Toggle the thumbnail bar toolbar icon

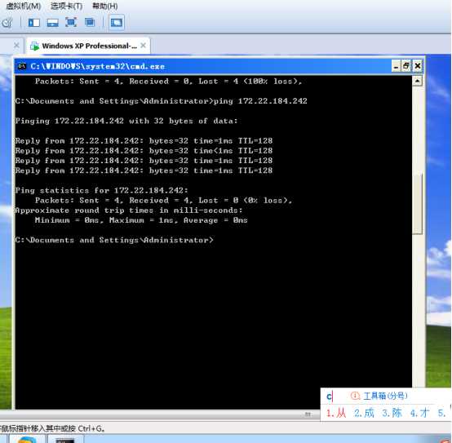(52, 23)
